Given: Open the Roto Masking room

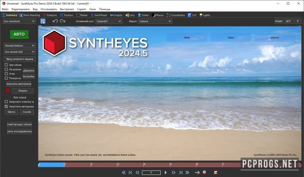Looking at the screenshot, I should [x=30, y=15].
